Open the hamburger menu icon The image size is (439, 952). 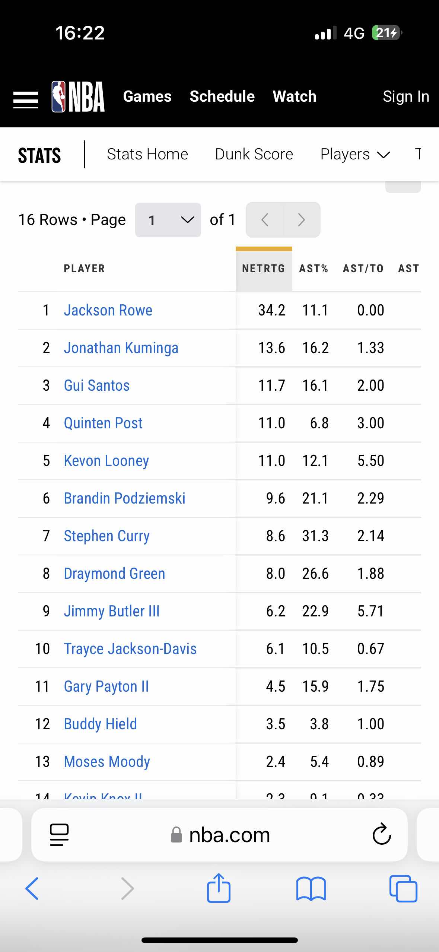click(x=26, y=100)
